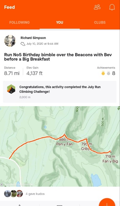Open notifications bell icon
The image size is (120, 206).
[x=112, y=7]
